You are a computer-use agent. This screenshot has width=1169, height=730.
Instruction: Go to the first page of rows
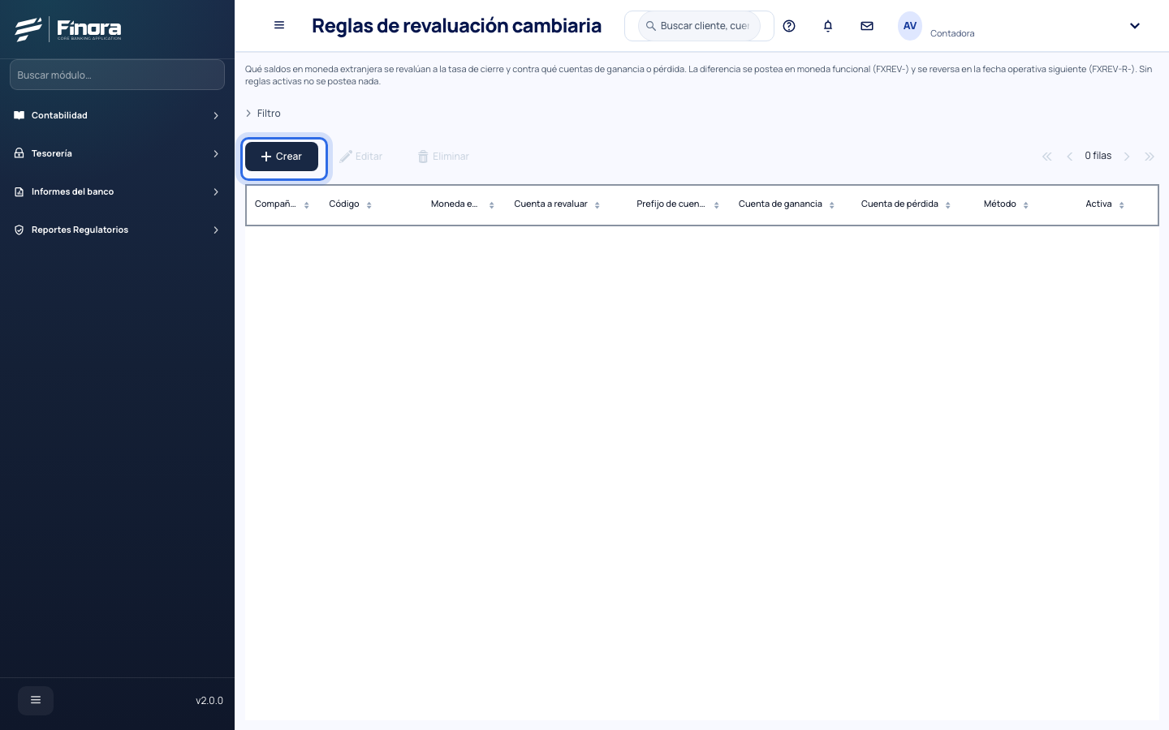tap(1047, 157)
